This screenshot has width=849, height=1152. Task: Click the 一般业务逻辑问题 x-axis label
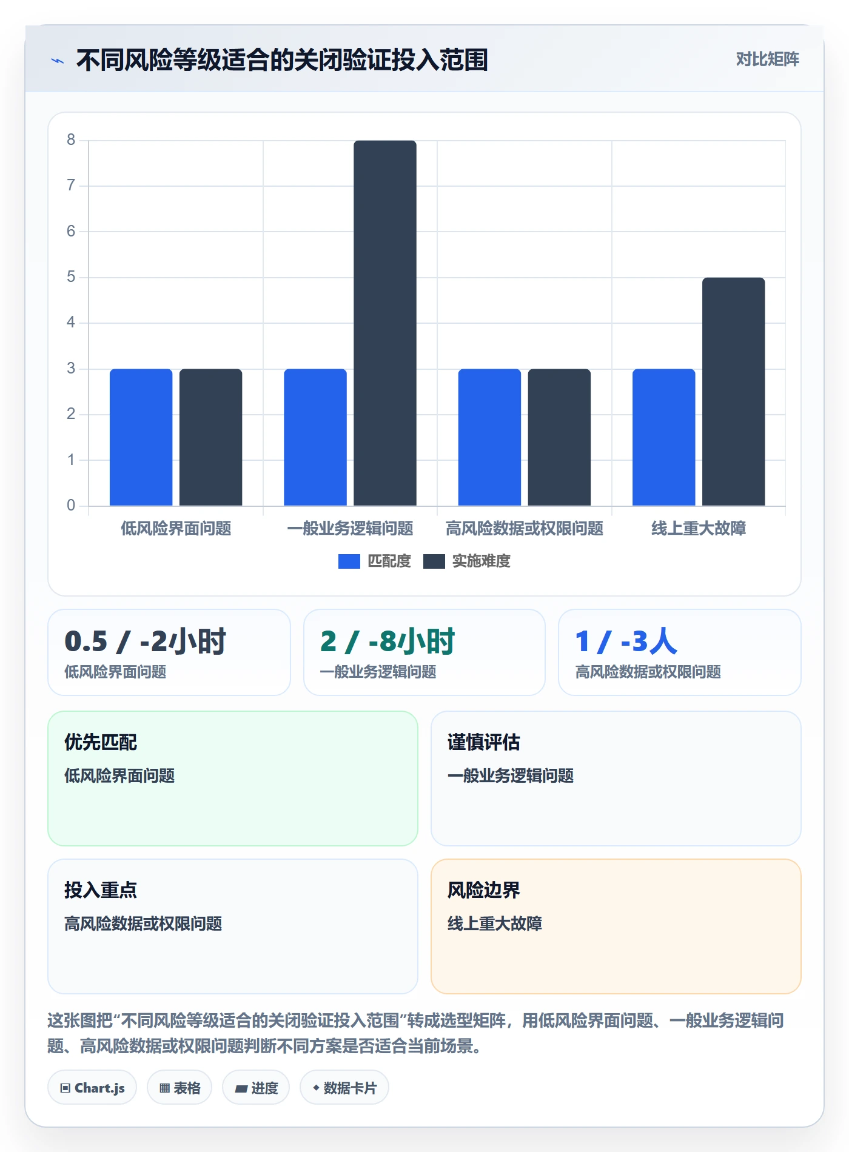(350, 529)
